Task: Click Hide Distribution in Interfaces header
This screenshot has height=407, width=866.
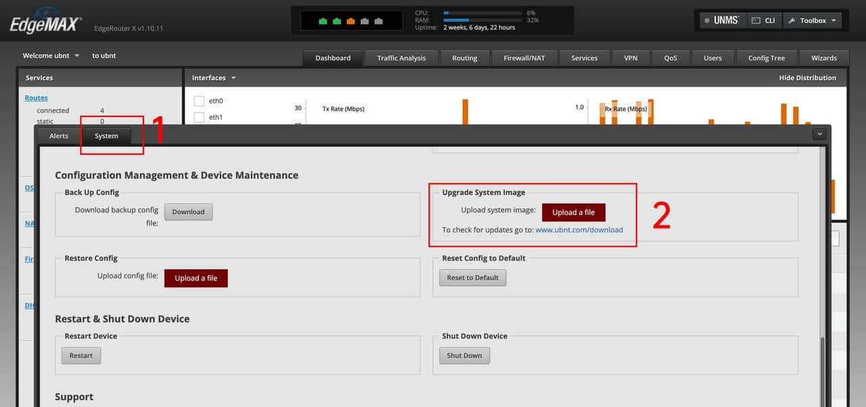Action: point(807,78)
